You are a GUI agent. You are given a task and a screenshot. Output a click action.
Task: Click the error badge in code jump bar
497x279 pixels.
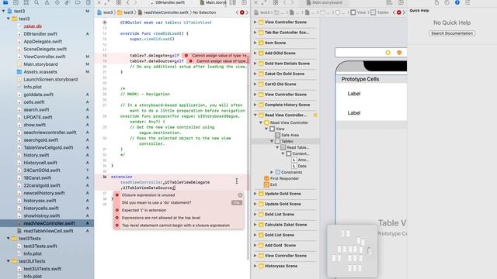[x=242, y=12]
